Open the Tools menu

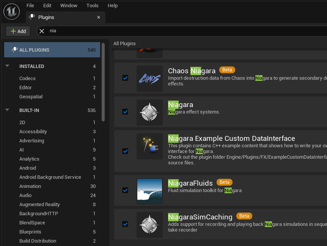coord(93,6)
